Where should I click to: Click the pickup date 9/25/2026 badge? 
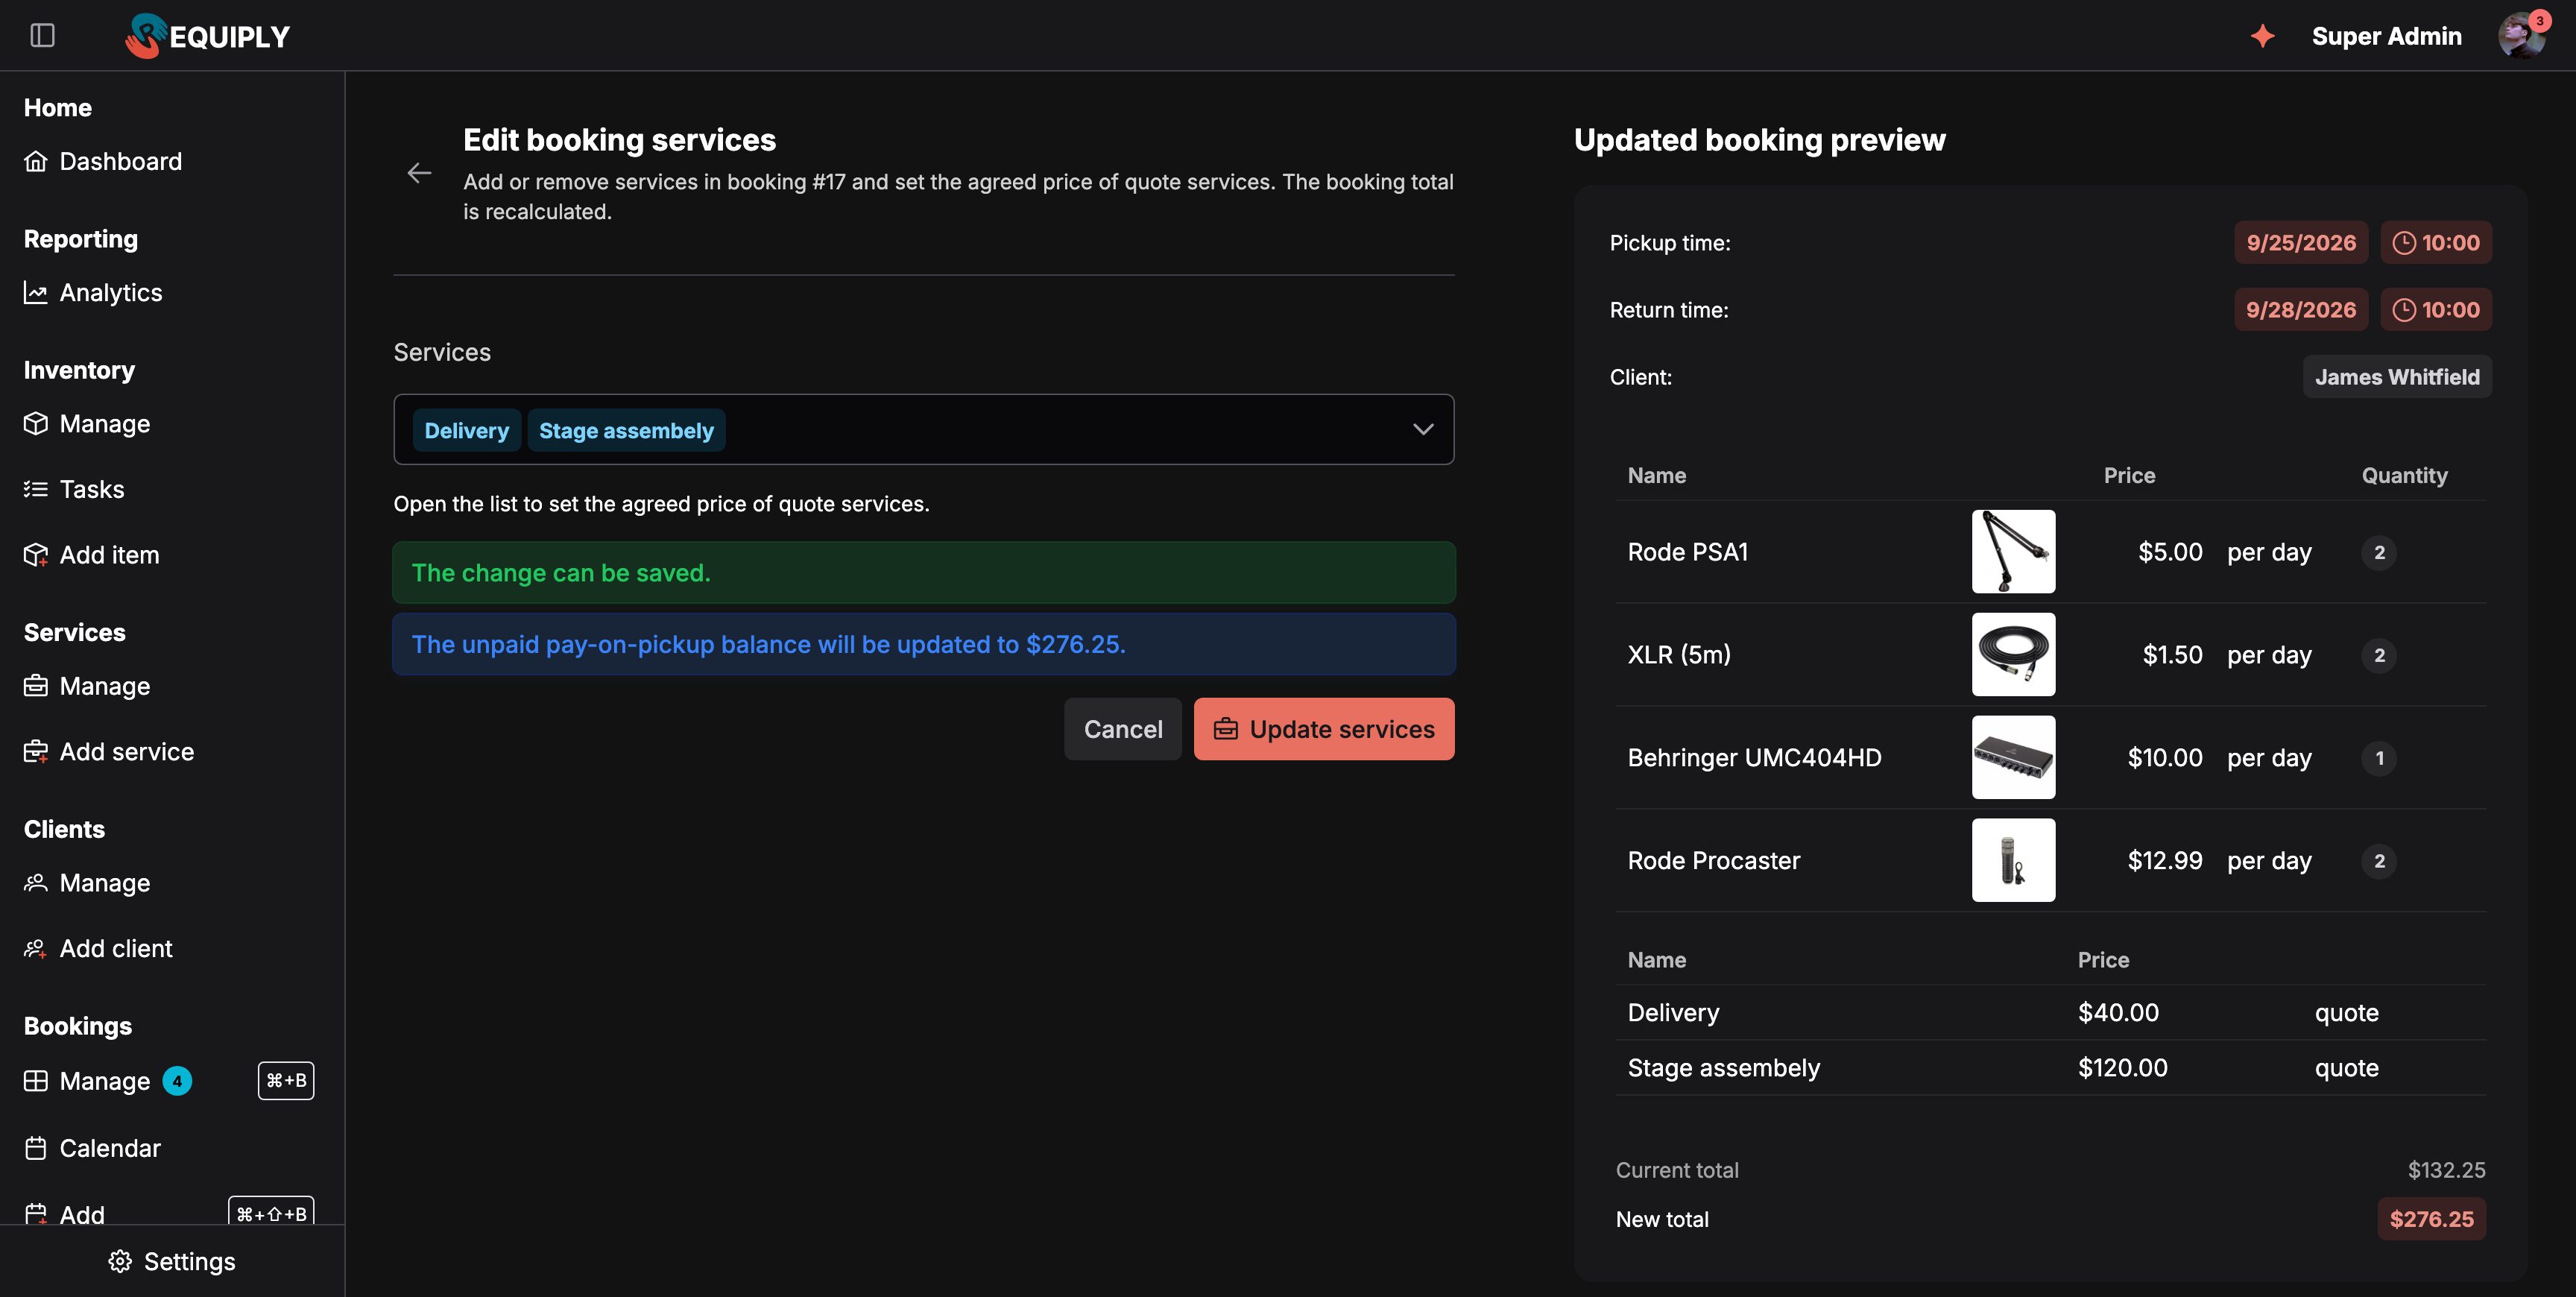pyautogui.click(x=2300, y=242)
